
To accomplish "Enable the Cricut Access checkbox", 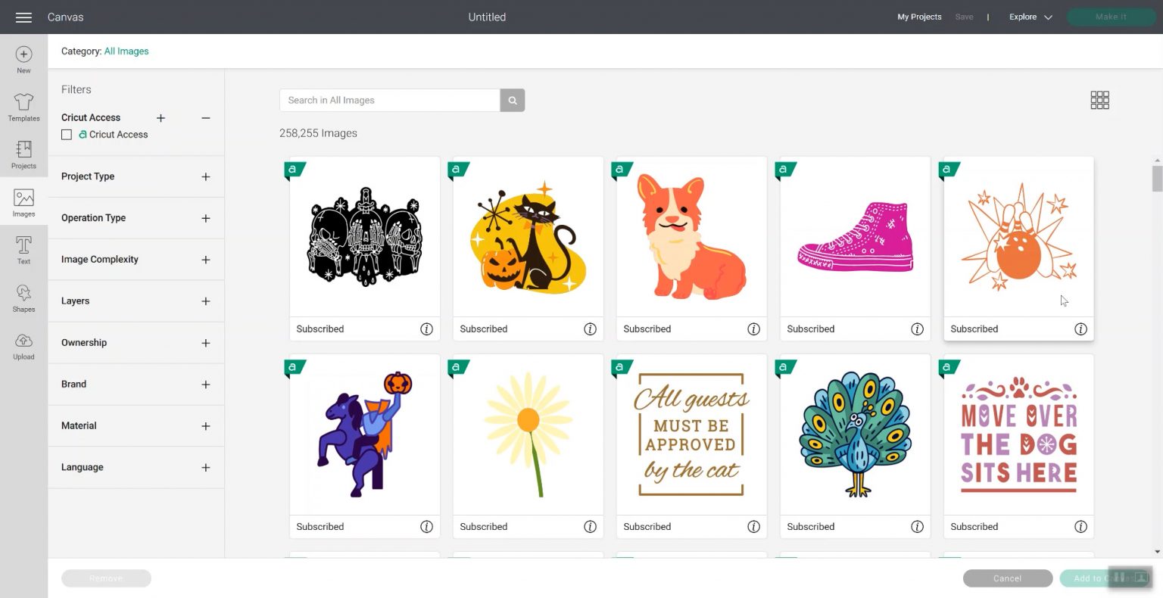I will pyautogui.click(x=67, y=135).
